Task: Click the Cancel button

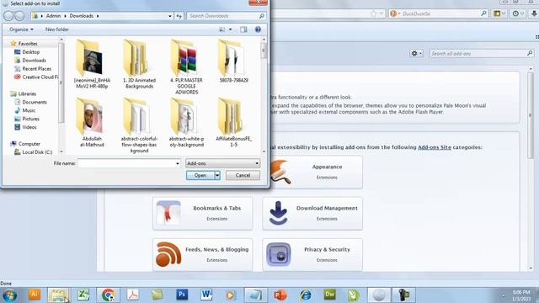Action: point(243,175)
